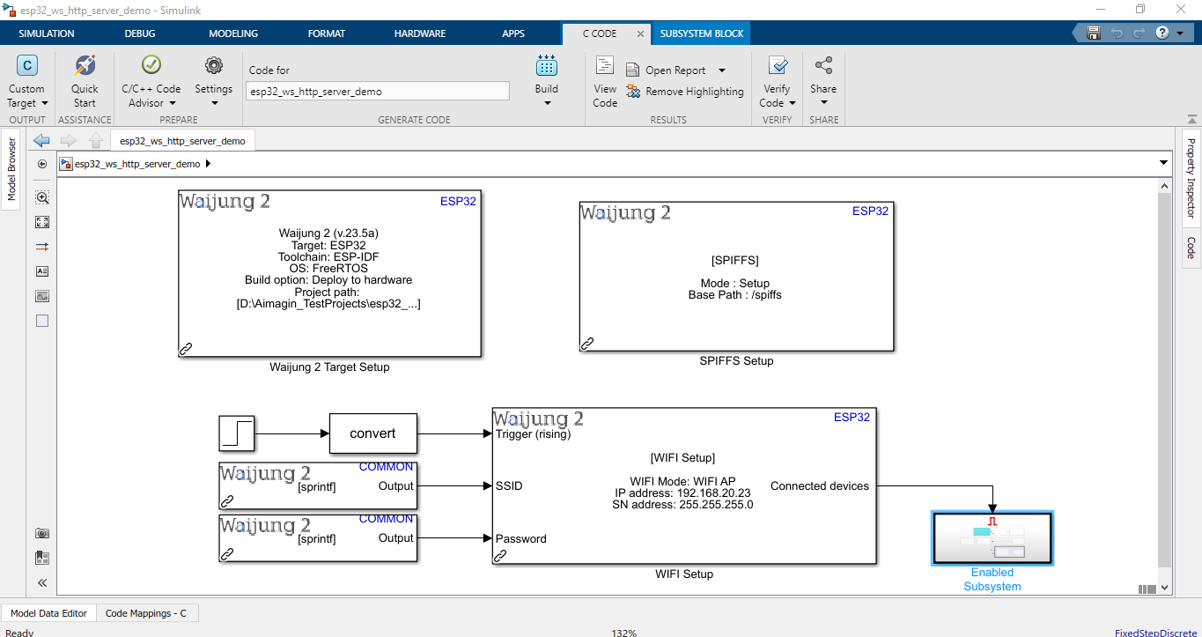The width and height of the screenshot is (1202, 637).
Task: Select the Step source block
Action: (236, 433)
